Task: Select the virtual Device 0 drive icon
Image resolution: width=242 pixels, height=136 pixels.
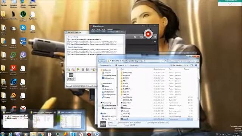Action: (x=71, y=77)
